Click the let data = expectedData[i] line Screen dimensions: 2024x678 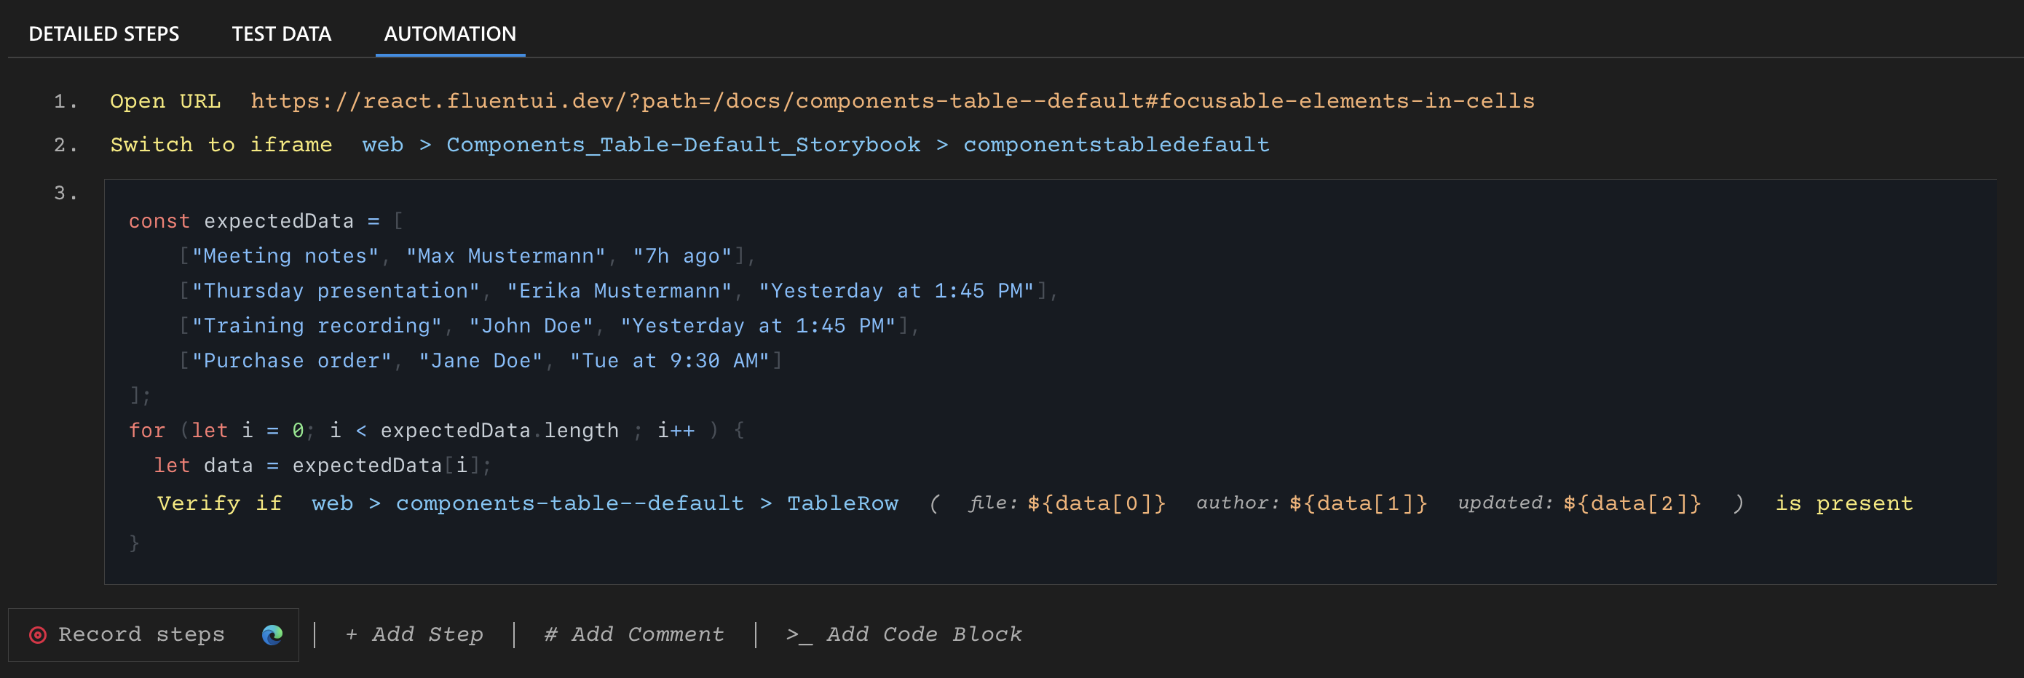point(322,466)
